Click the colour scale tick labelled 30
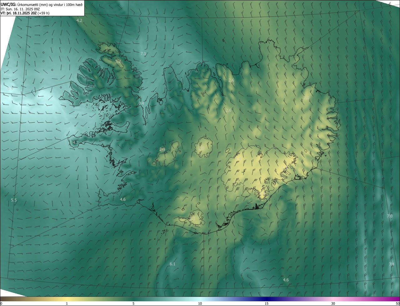The height and width of the screenshot is (306, 400). (x=333, y=303)
